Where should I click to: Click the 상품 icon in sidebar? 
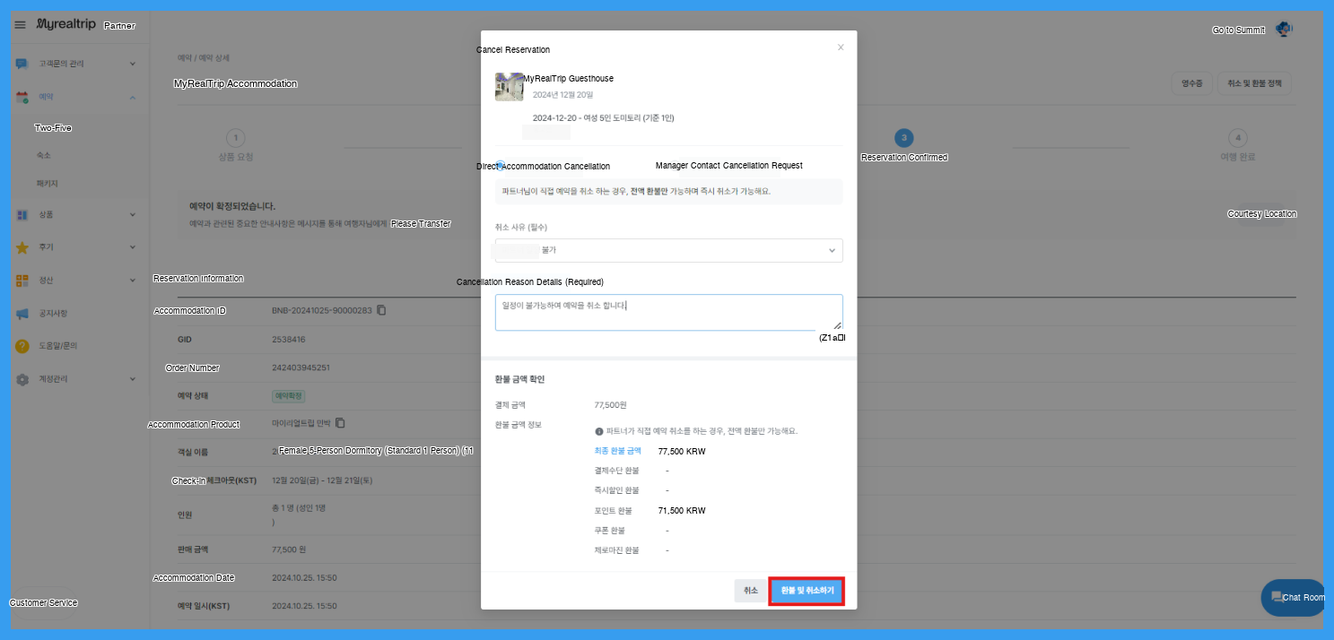pos(22,215)
